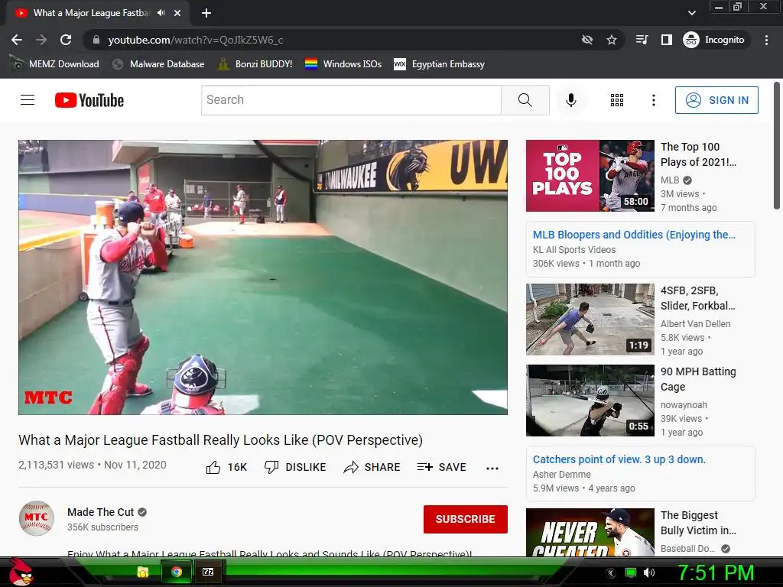Click the 2,113,531 views count
This screenshot has width=783, height=587.
(x=56, y=465)
